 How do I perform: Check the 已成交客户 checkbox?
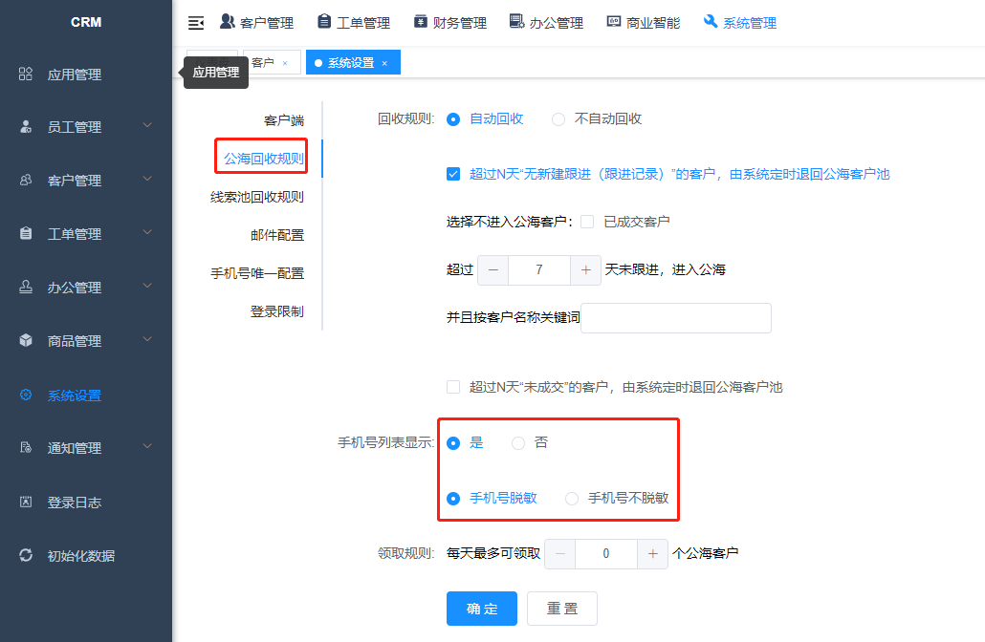point(587,222)
